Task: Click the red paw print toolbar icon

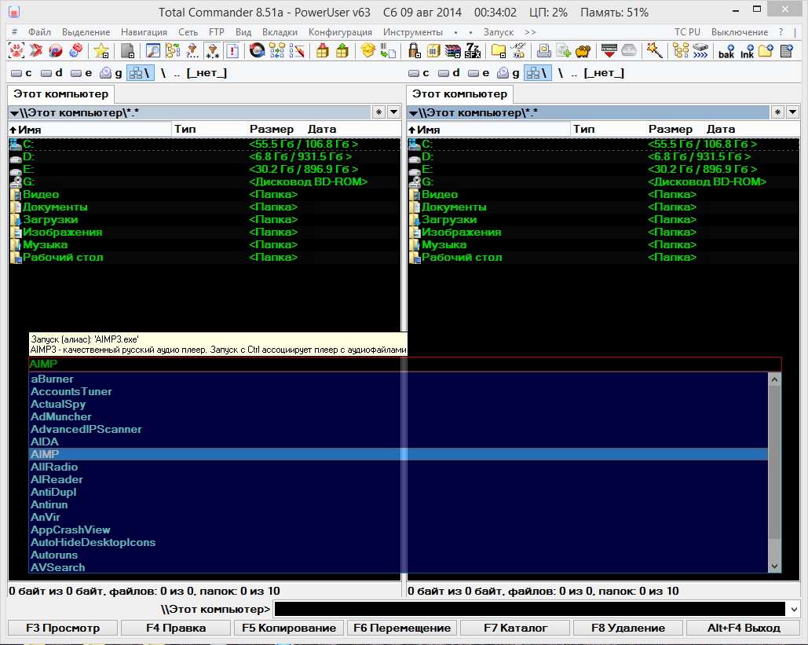Action: point(16,50)
